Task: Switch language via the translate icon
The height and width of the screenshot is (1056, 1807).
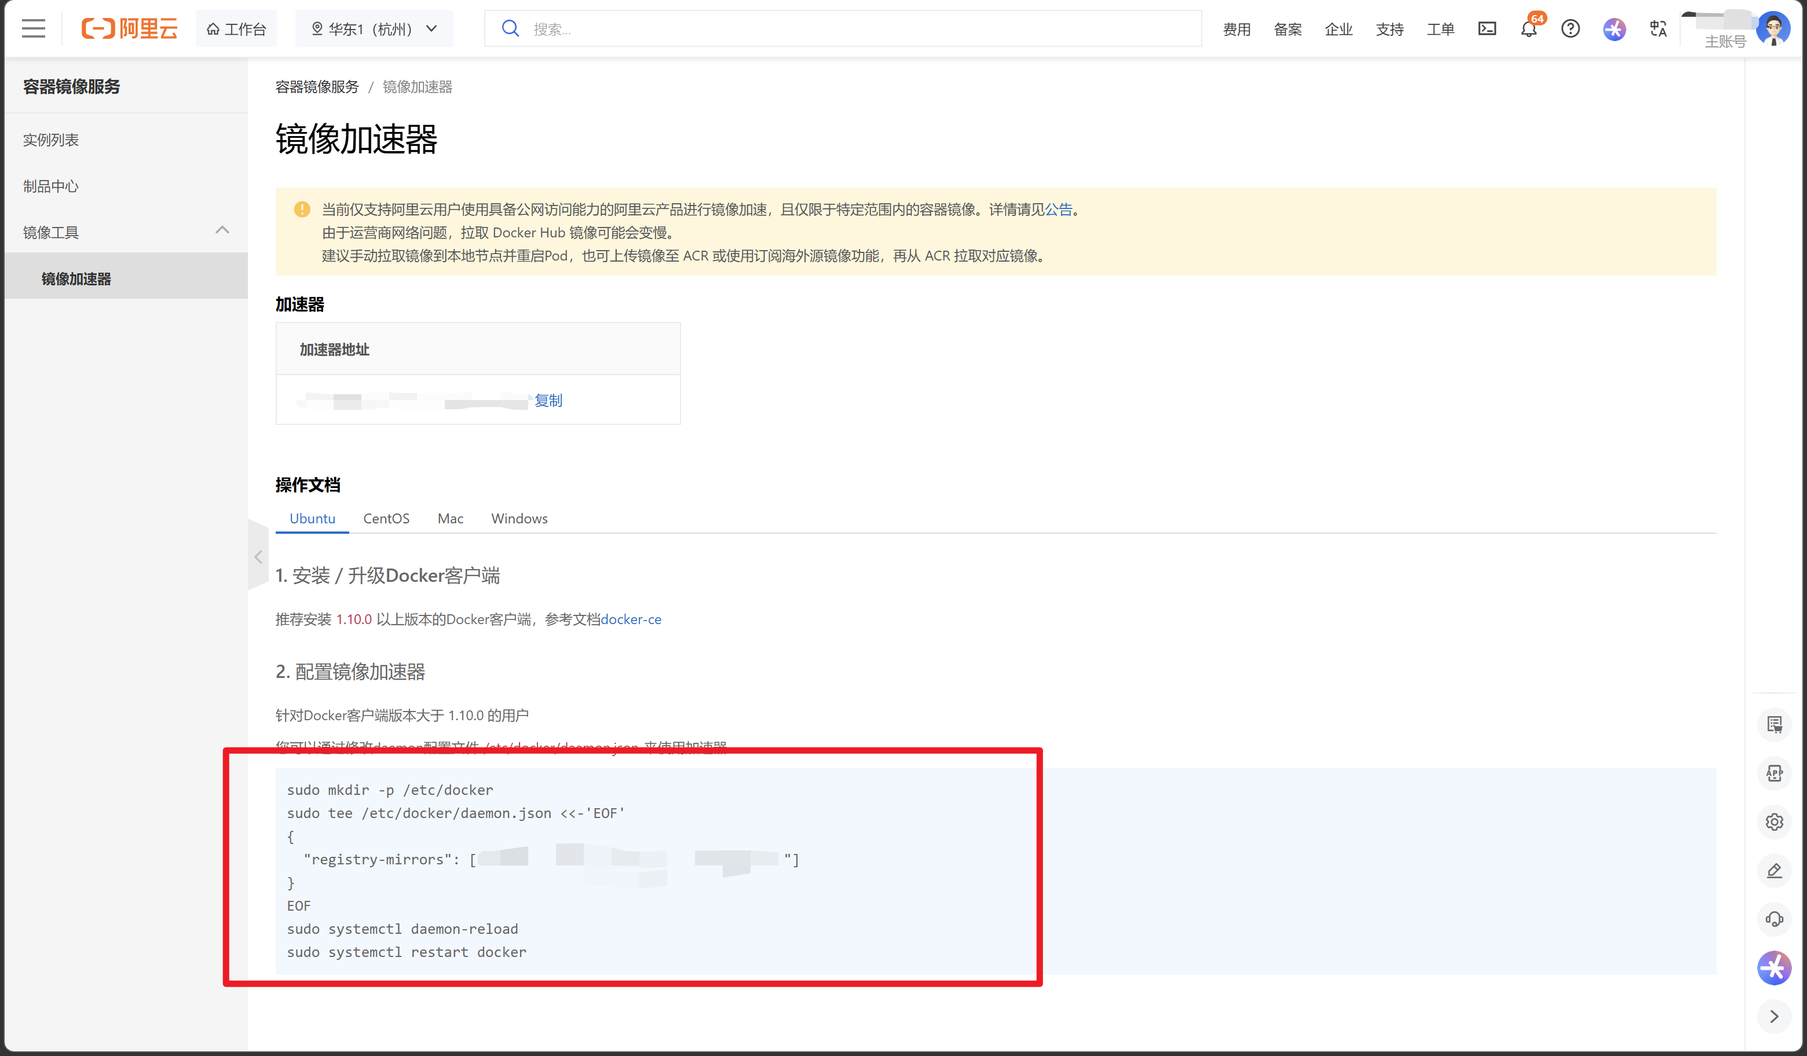Action: coord(1658,29)
